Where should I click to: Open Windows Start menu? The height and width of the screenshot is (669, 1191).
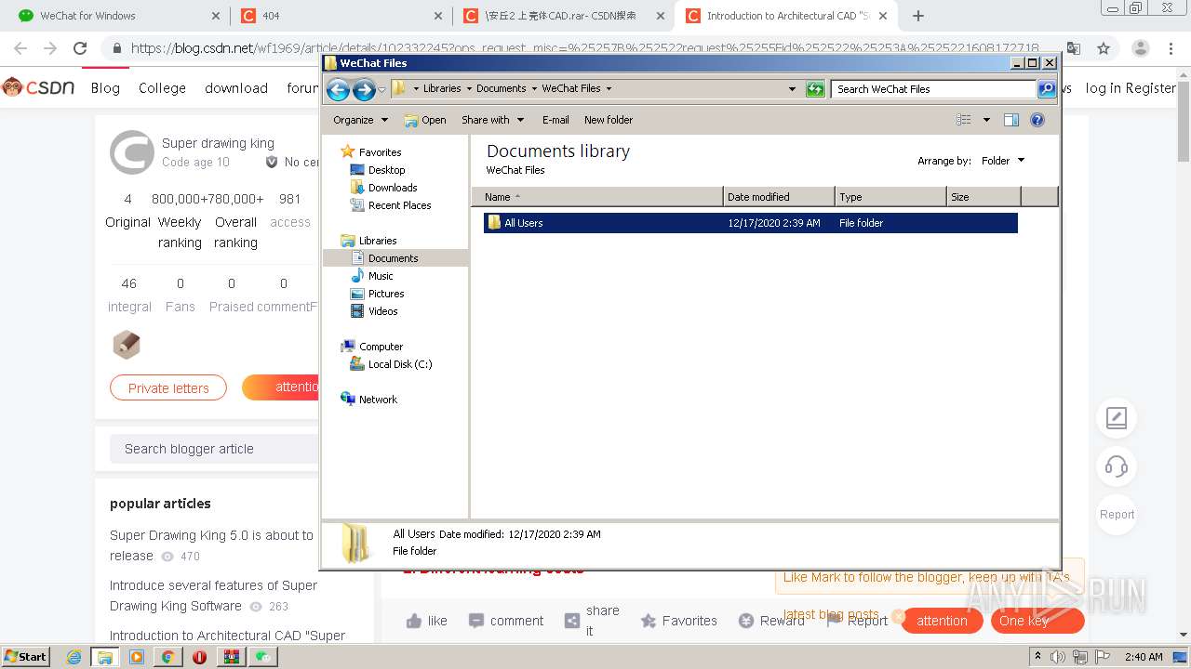[26, 656]
